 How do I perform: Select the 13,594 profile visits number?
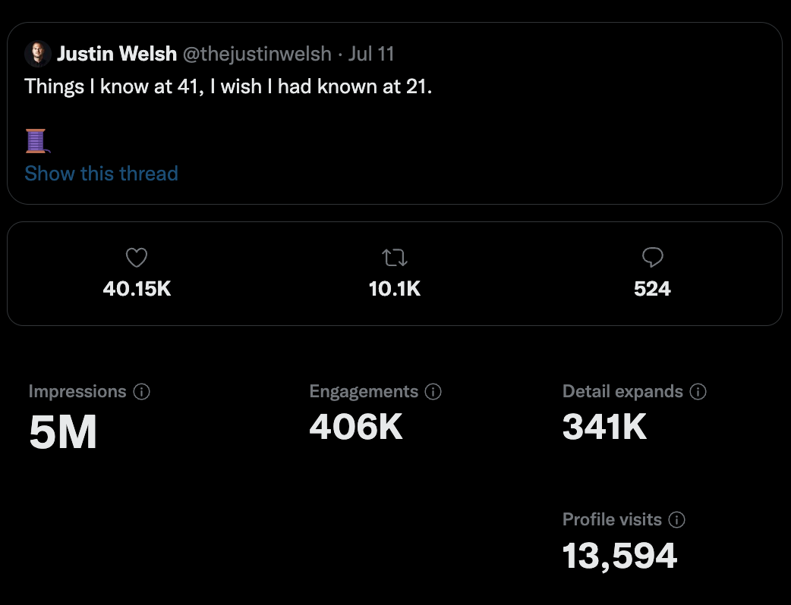pyautogui.click(x=619, y=556)
